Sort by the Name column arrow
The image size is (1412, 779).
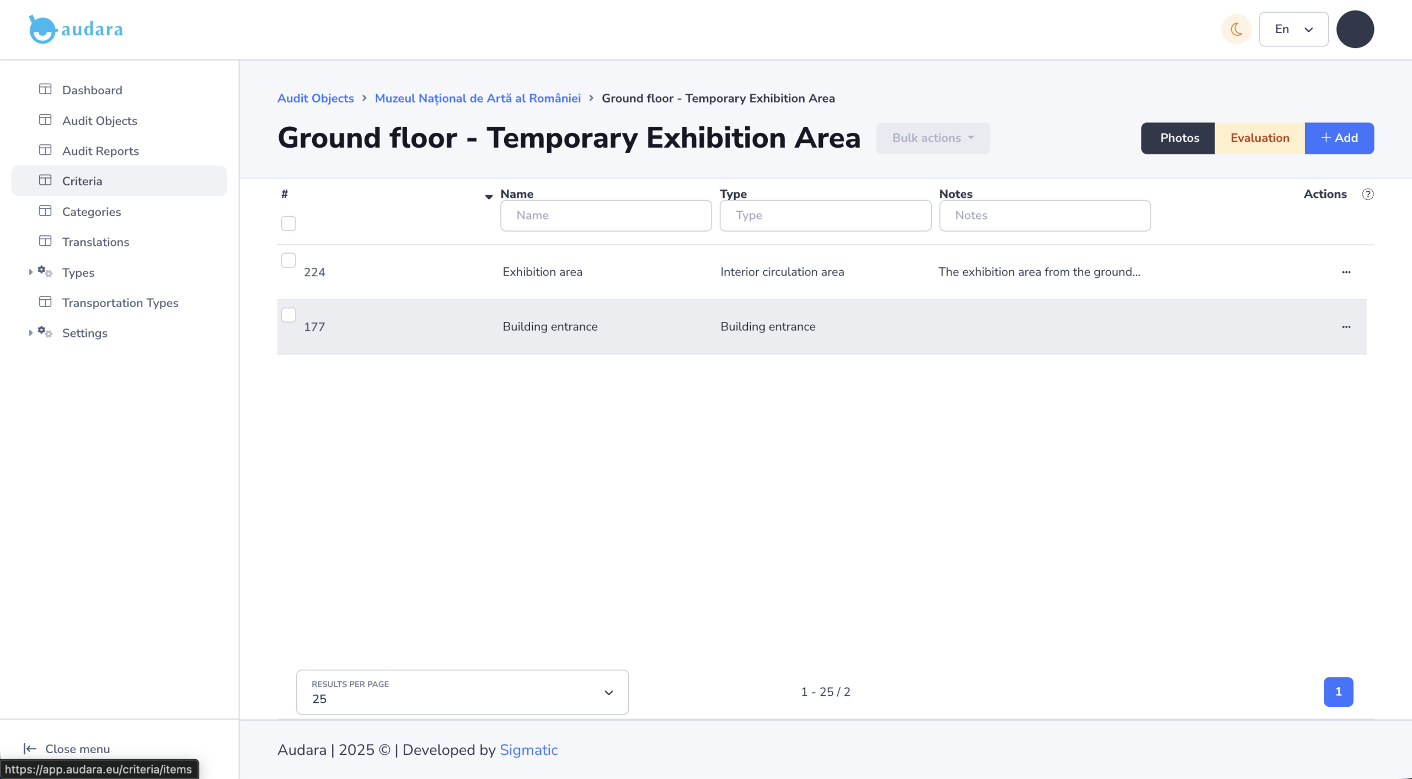489,196
